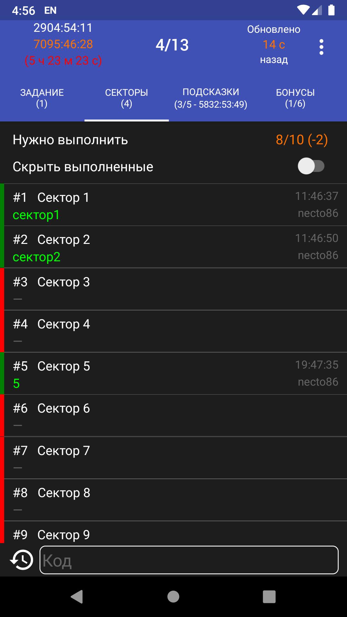347x617 pixels.
Task: Tap the Сектор 1 row
Action: pos(173,205)
